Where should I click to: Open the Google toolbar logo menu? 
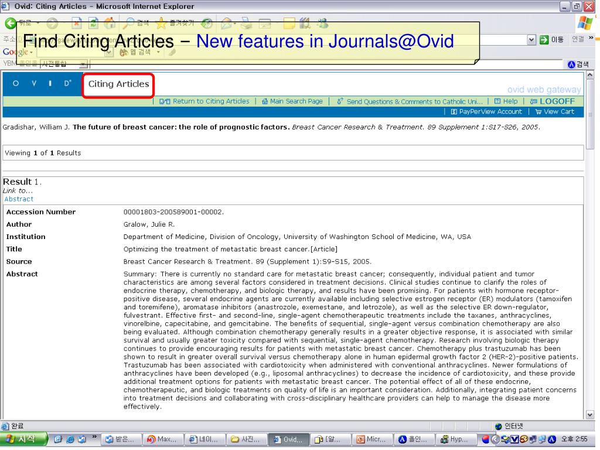tap(18, 52)
